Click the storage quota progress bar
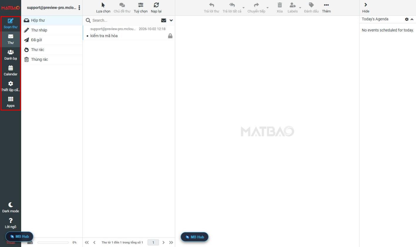 point(53,243)
